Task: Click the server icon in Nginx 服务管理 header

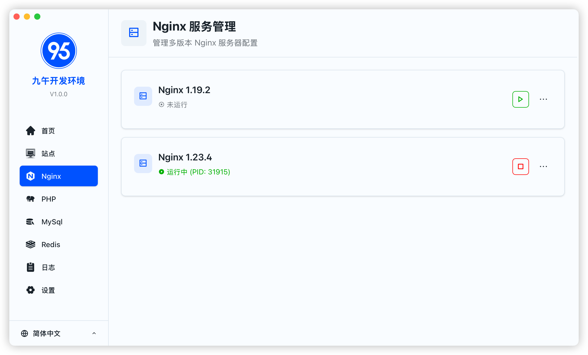Action: coord(134,33)
